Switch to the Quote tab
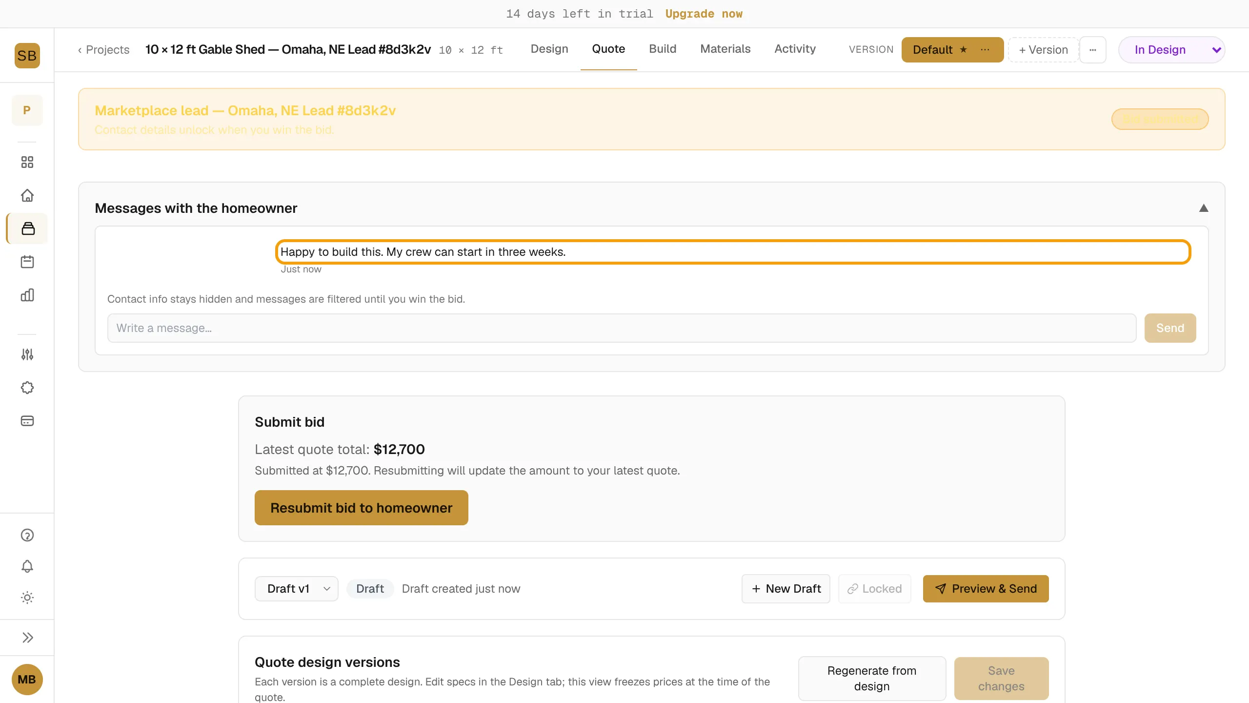1249x703 pixels. pyautogui.click(x=608, y=49)
